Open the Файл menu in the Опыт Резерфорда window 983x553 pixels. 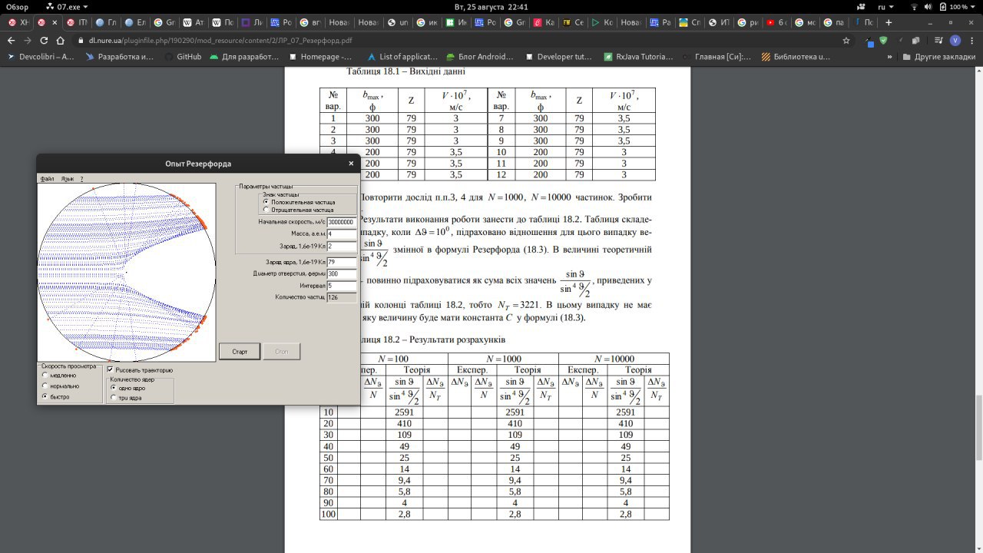(x=47, y=178)
